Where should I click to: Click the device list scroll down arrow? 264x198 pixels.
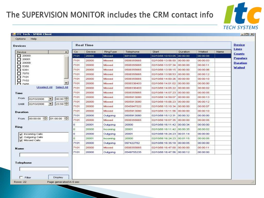click(x=66, y=83)
